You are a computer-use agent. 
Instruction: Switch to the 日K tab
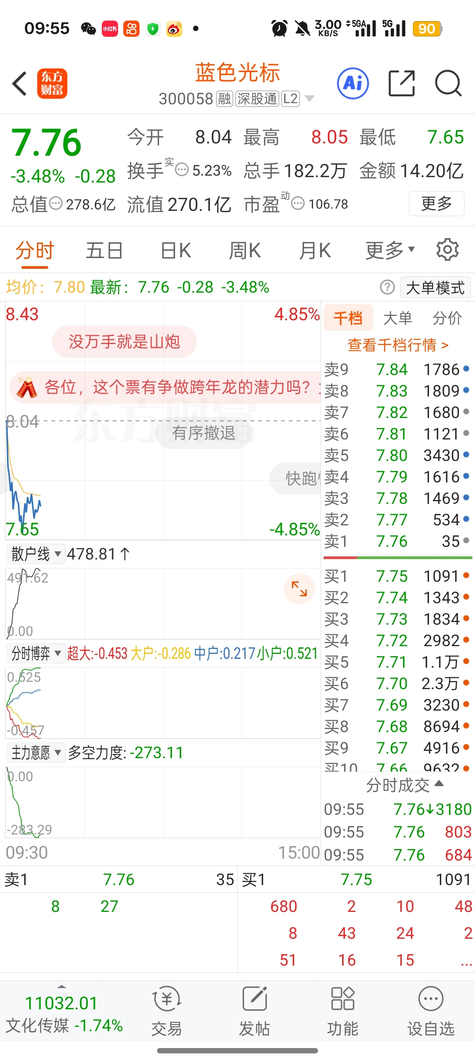tap(176, 250)
